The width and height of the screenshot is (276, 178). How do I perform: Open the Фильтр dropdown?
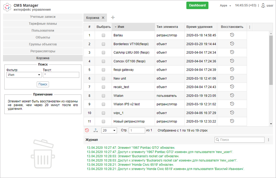point(24,75)
